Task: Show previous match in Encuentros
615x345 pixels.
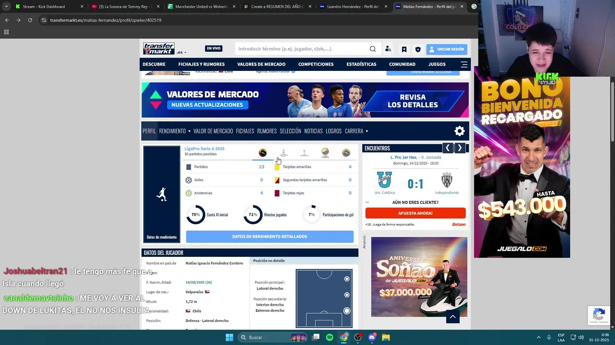Action: (448, 148)
